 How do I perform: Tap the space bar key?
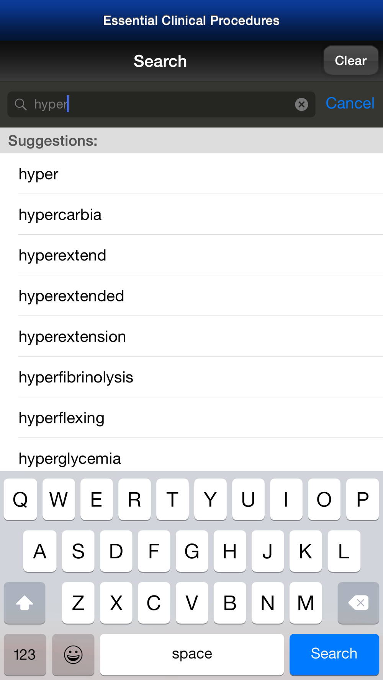tap(192, 654)
